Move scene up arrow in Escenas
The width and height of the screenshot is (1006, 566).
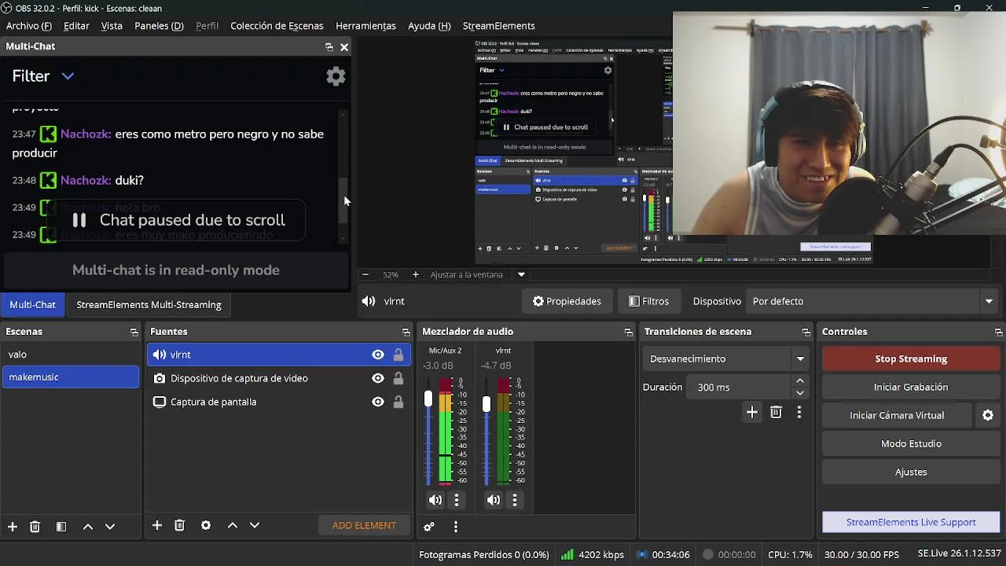pos(88,527)
